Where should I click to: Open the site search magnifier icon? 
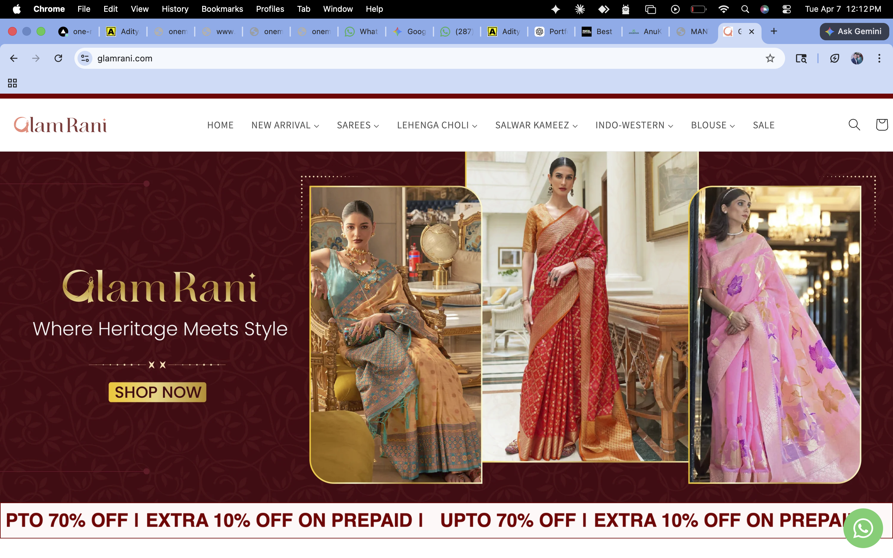854,125
